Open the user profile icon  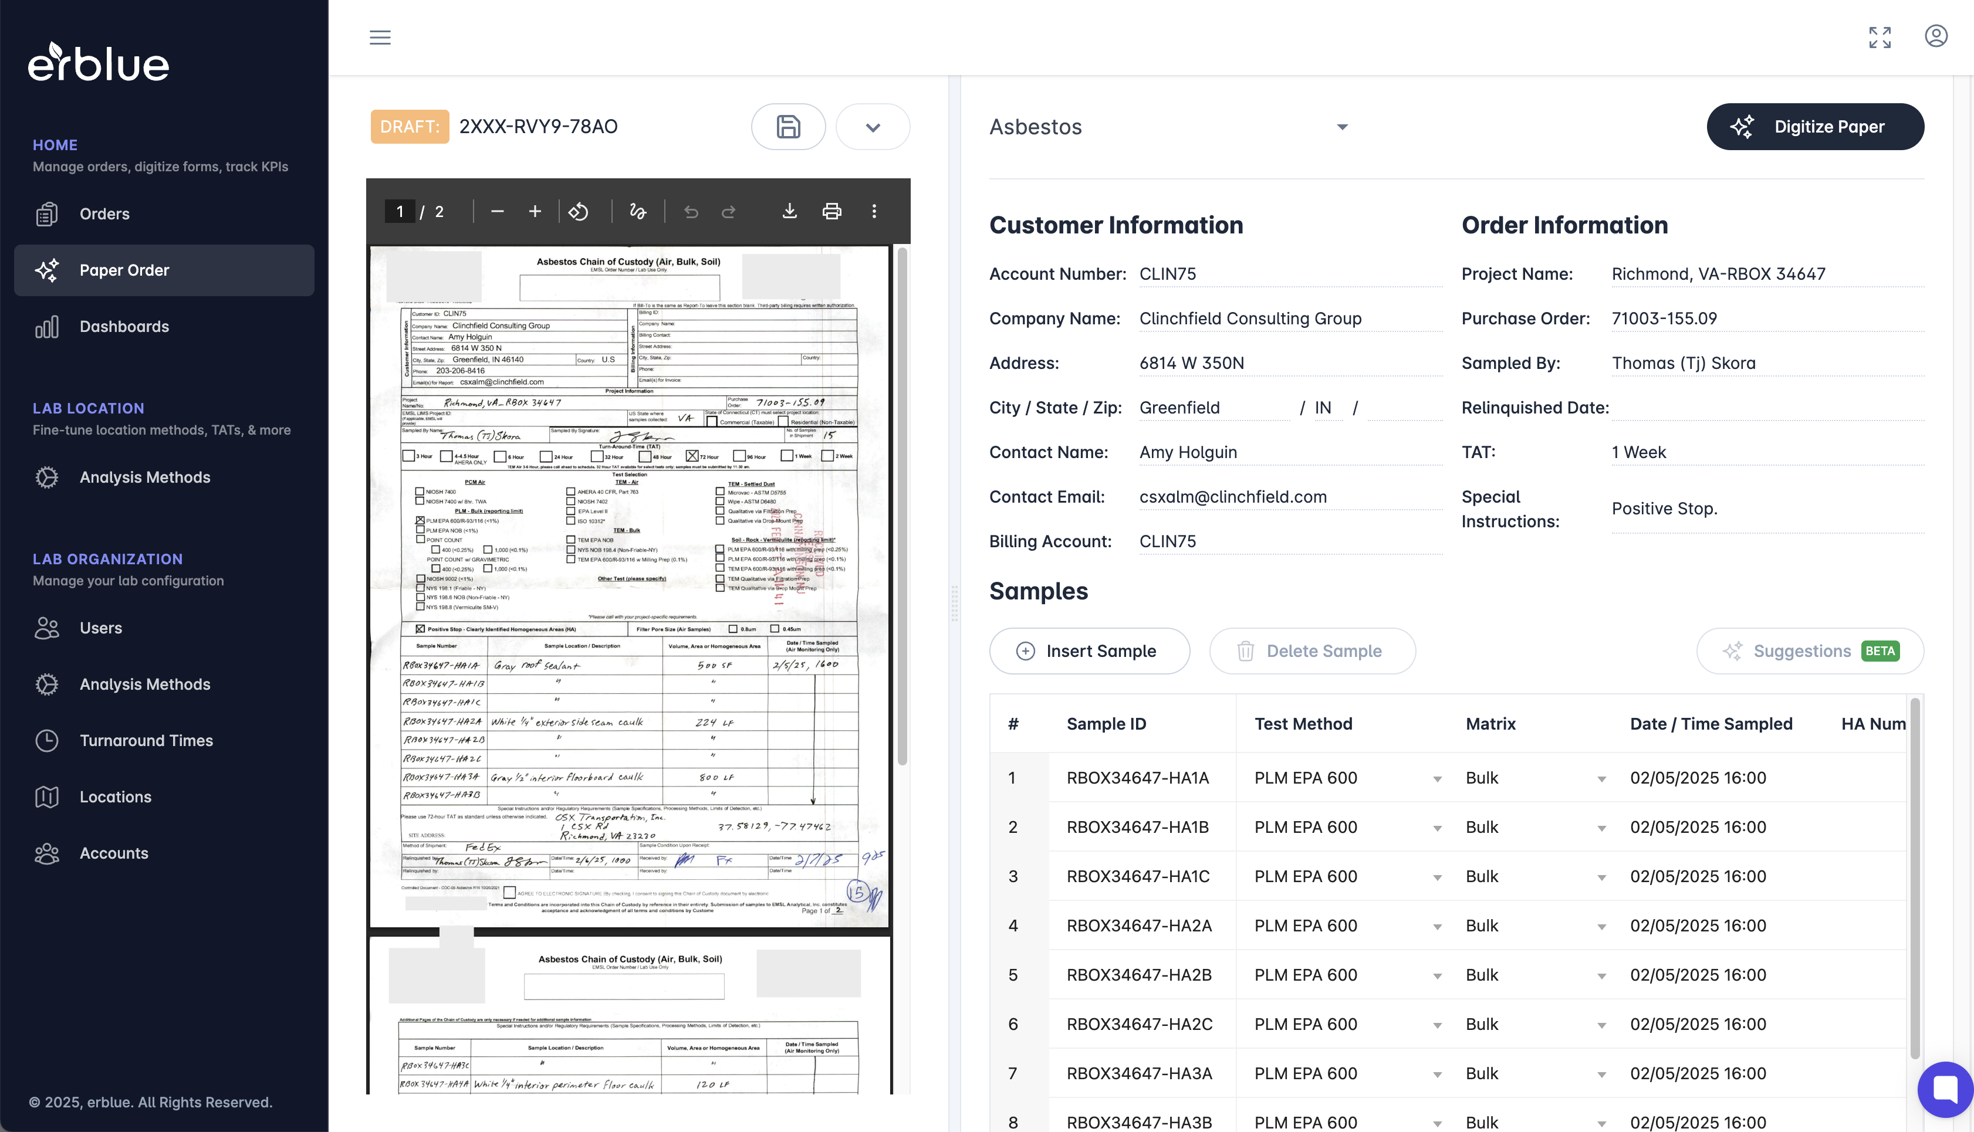[1935, 36]
